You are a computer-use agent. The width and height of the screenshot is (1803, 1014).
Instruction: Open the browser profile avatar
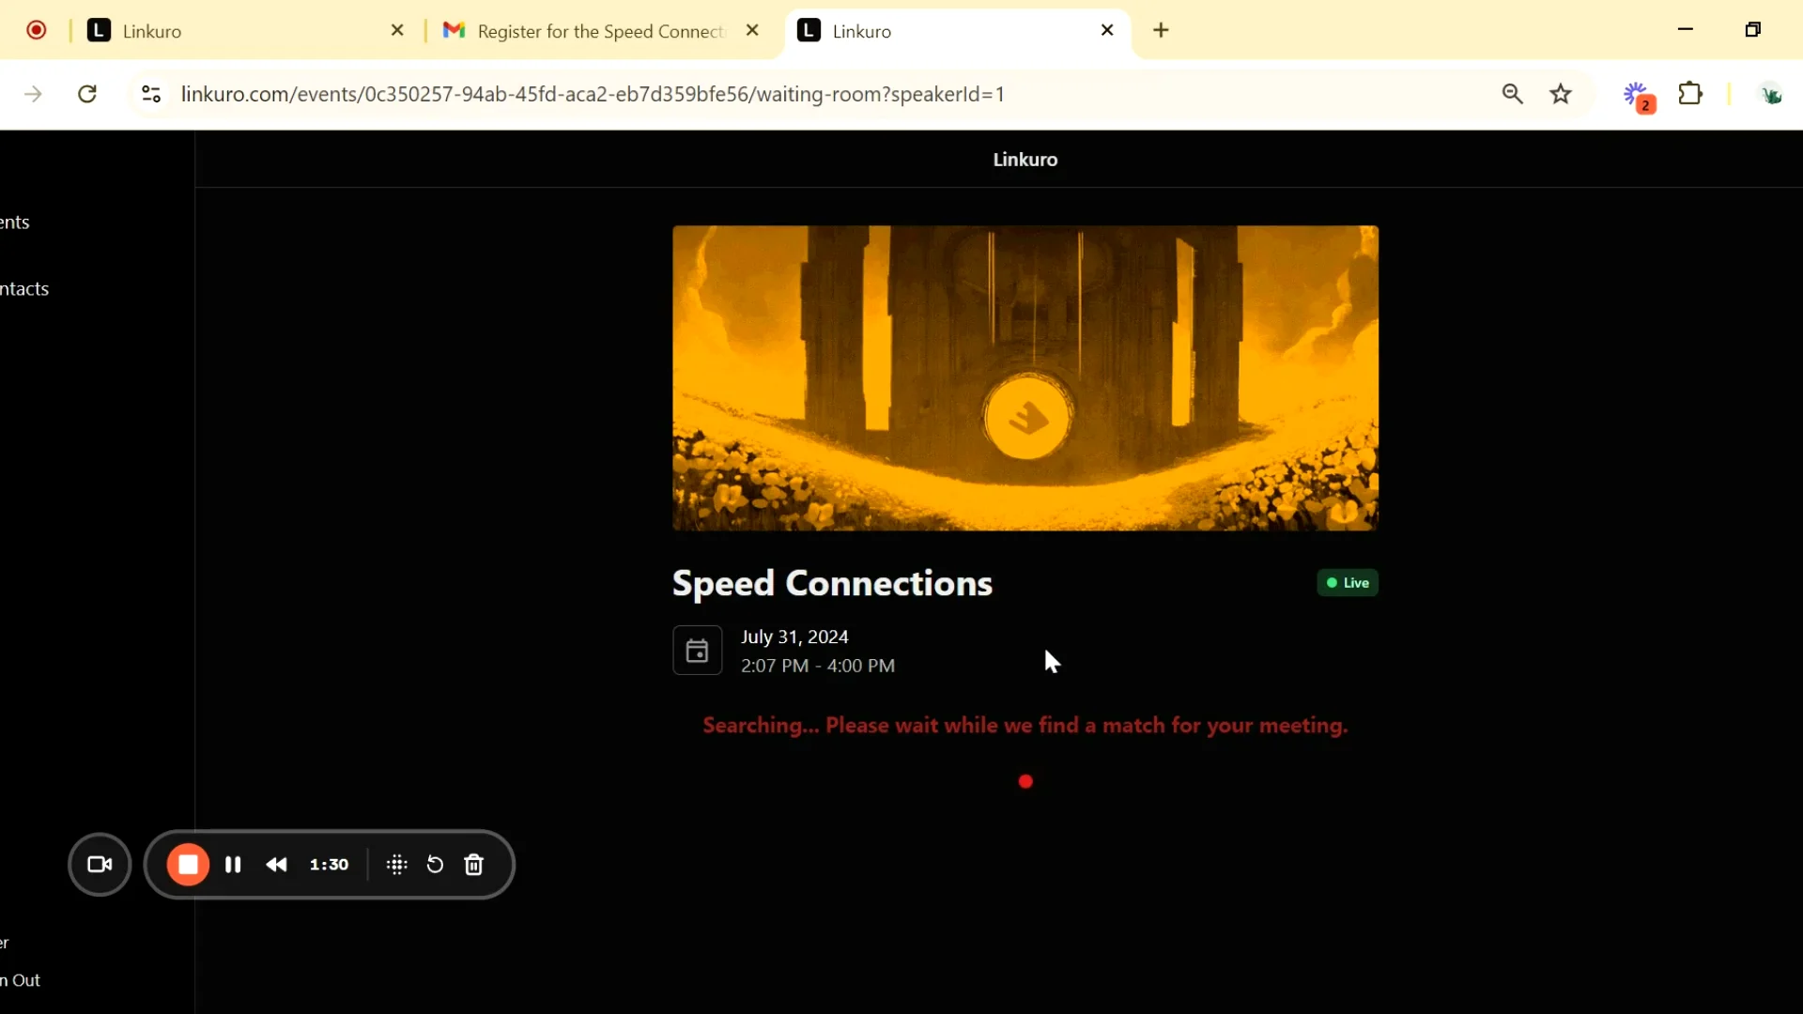1771,94
